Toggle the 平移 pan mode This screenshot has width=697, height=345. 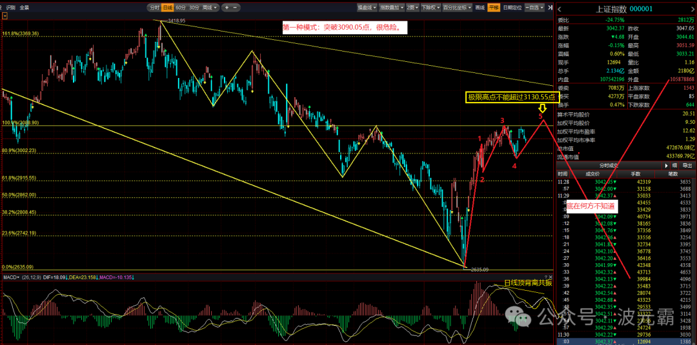[x=494, y=7]
